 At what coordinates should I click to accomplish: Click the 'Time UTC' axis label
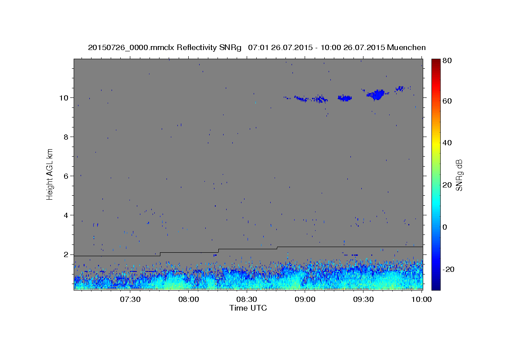pyautogui.click(x=248, y=308)
